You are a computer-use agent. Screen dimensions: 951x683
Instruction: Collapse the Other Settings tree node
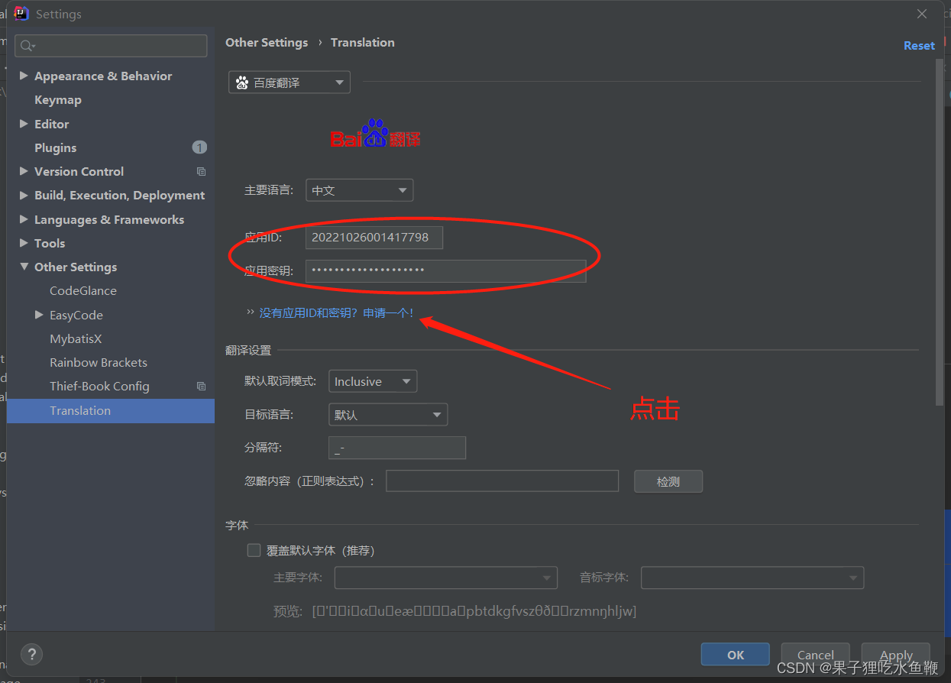[24, 267]
